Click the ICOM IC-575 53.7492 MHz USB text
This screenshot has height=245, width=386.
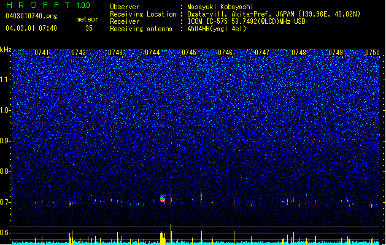246,21
